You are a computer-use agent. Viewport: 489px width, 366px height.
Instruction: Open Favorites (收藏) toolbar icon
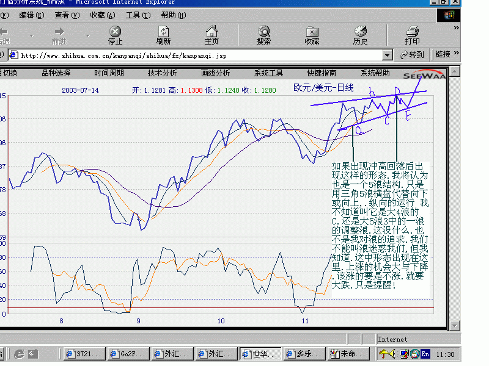click(x=312, y=35)
